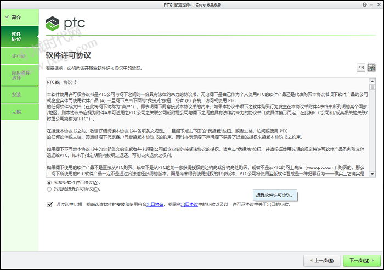This screenshot has width=384, height=270.
Task: Switch agreement language with EN button
Action: click(361, 67)
